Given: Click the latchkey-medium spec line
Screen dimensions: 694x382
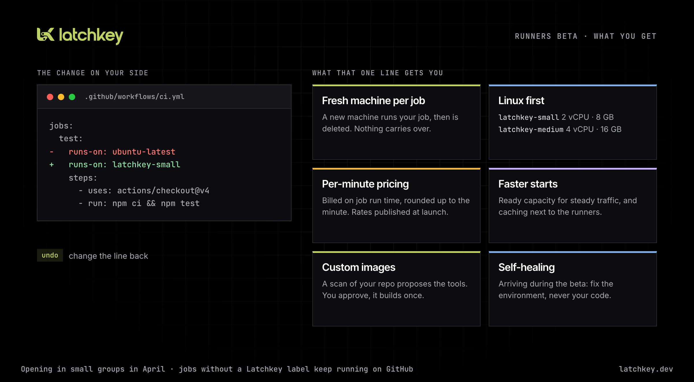Looking at the screenshot, I should click(560, 129).
